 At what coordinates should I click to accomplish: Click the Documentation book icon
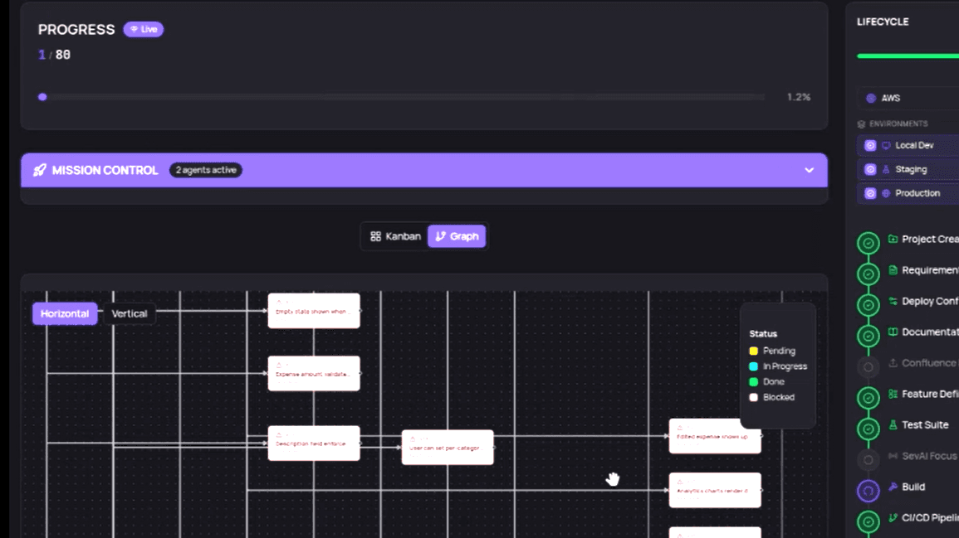pos(893,332)
